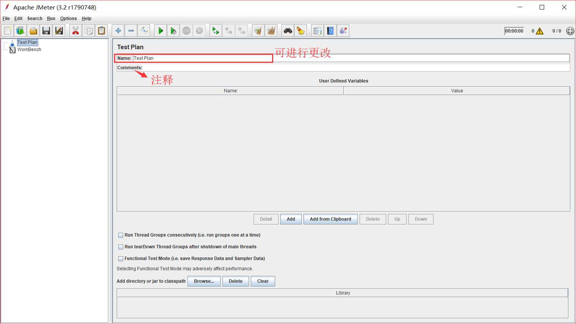The image size is (576, 324).
Task: Click into the Comments text field
Action: pos(356,68)
